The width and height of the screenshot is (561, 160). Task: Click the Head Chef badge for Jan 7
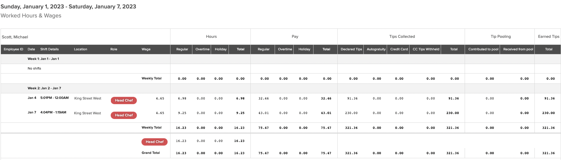pos(124,115)
